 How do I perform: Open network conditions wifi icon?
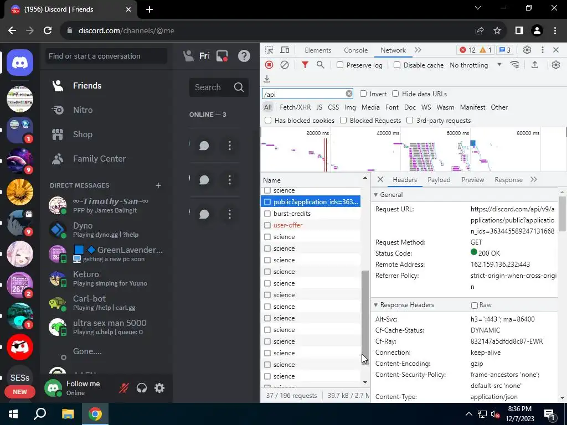(x=514, y=65)
